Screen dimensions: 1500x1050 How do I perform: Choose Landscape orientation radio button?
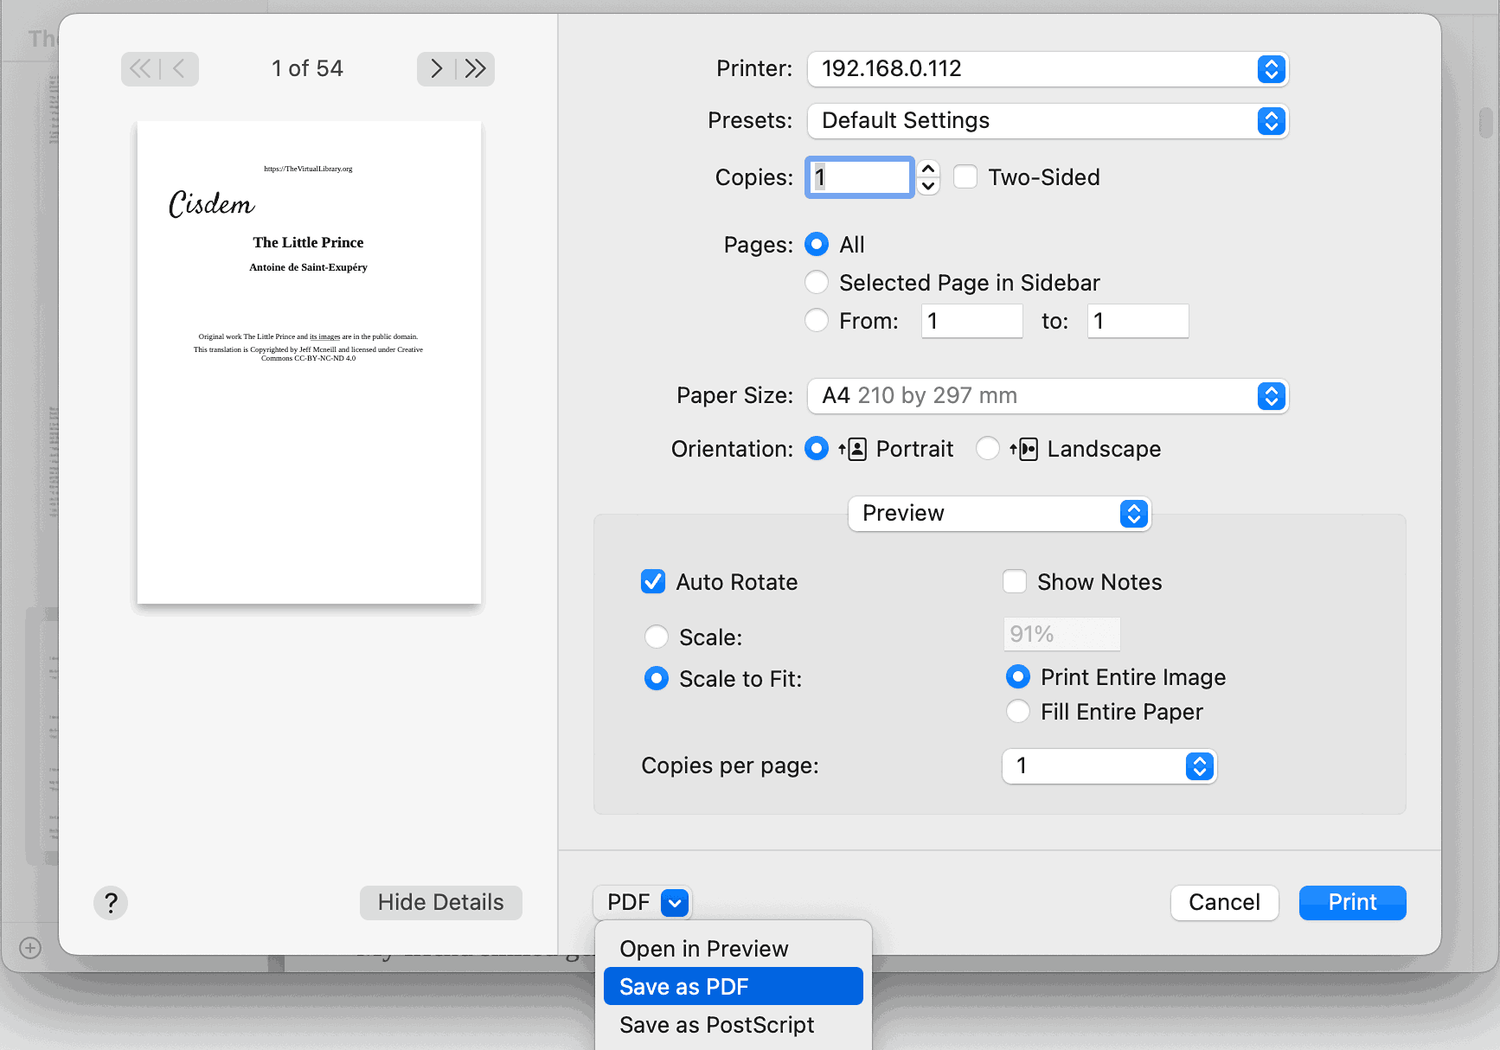click(x=988, y=449)
